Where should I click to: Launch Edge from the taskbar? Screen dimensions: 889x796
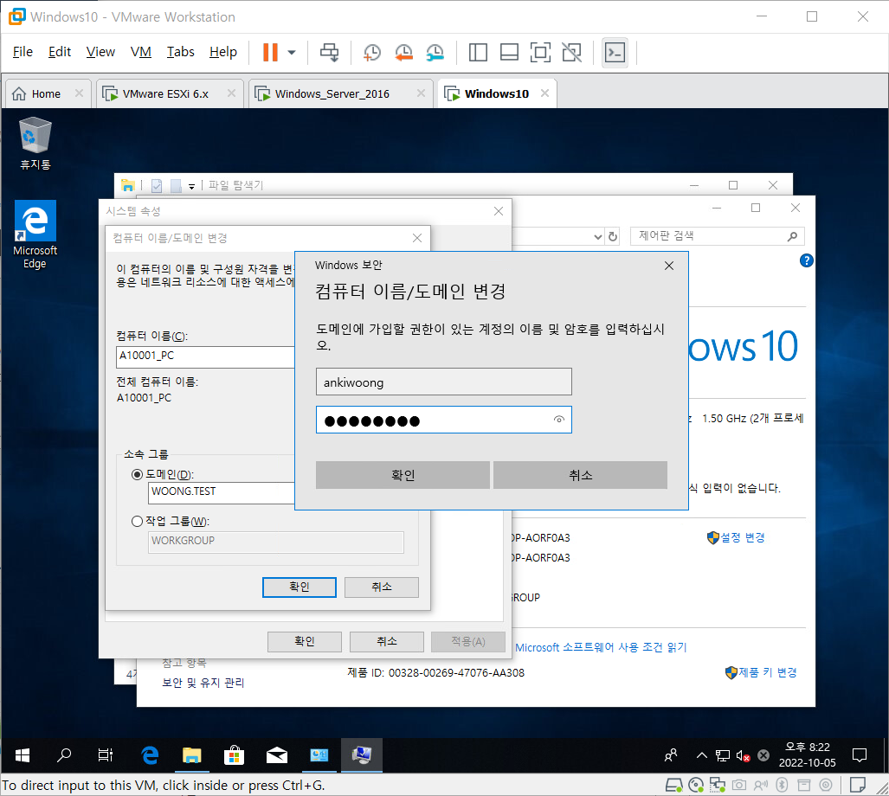(x=150, y=754)
